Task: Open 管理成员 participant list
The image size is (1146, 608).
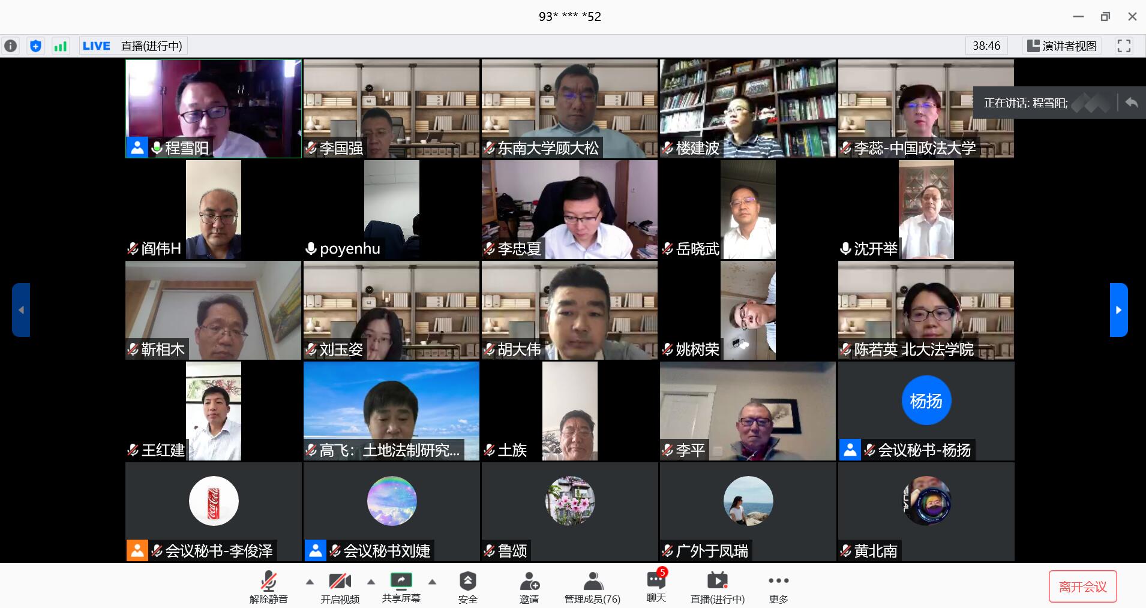Action: 592,587
